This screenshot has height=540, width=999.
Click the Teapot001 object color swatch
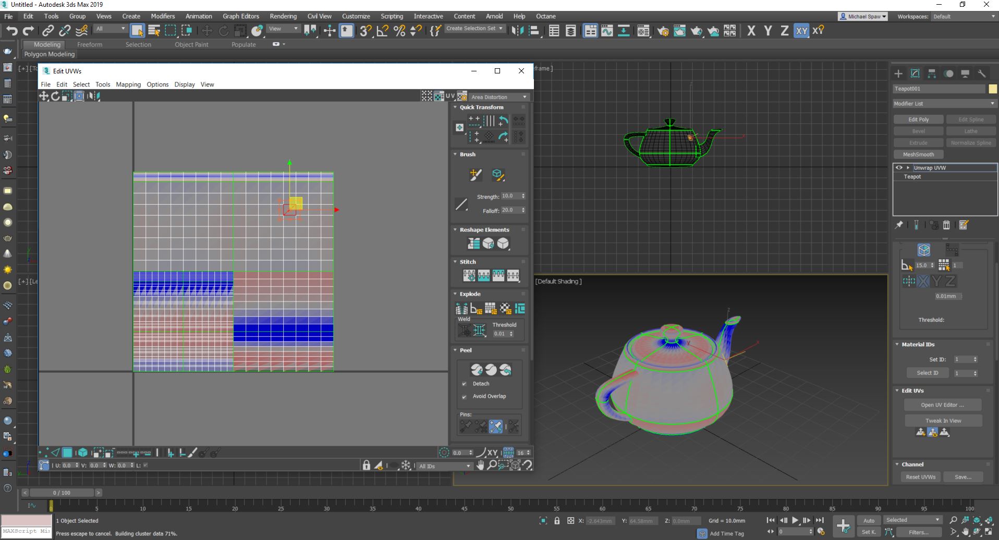pos(993,89)
